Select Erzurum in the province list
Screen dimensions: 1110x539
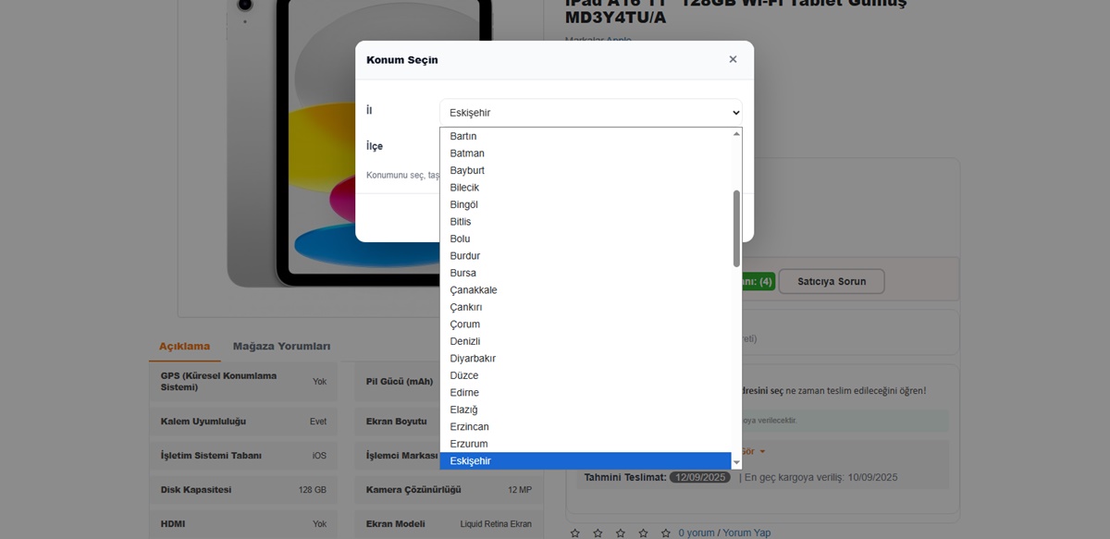(469, 444)
